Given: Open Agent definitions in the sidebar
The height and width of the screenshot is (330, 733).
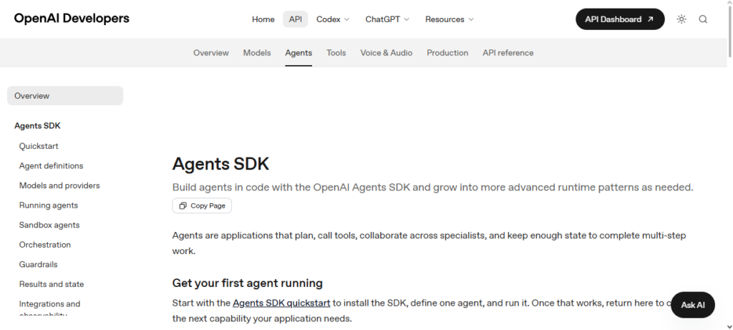Looking at the screenshot, I should tap(51, 166).
